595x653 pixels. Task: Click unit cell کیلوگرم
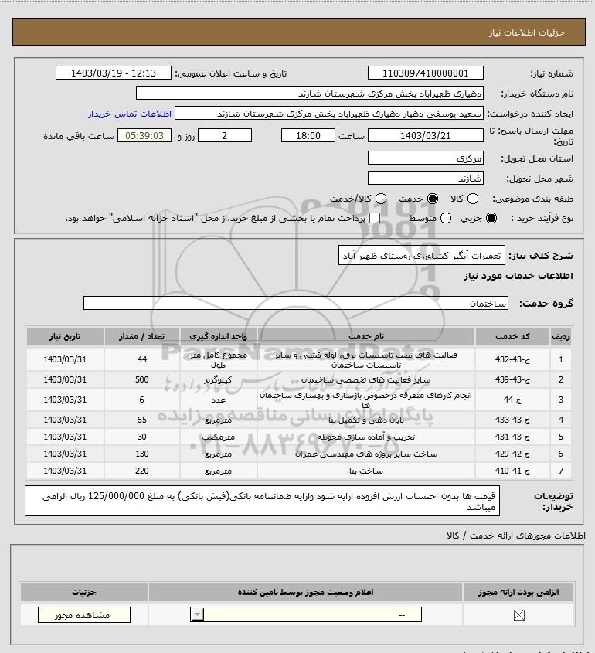(x=218, y=379)
